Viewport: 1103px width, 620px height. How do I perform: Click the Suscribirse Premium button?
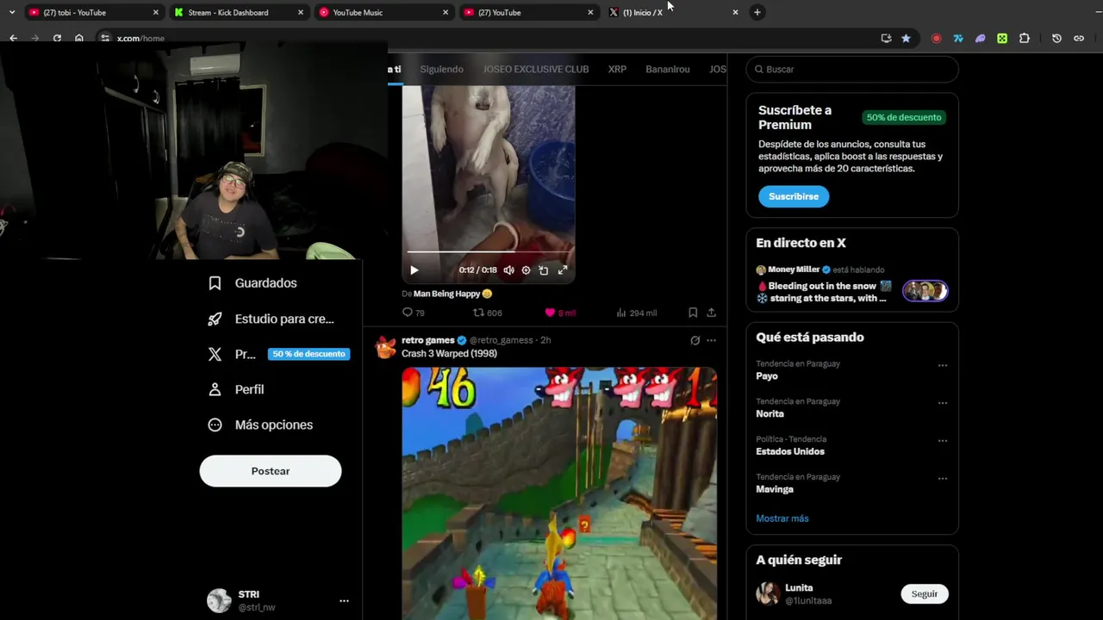coord(794,196)
